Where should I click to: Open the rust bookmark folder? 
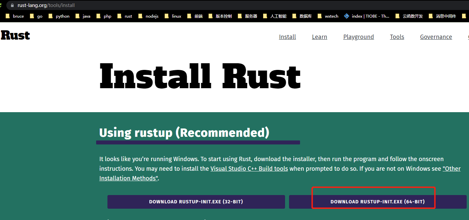click(x=125, y=16)
